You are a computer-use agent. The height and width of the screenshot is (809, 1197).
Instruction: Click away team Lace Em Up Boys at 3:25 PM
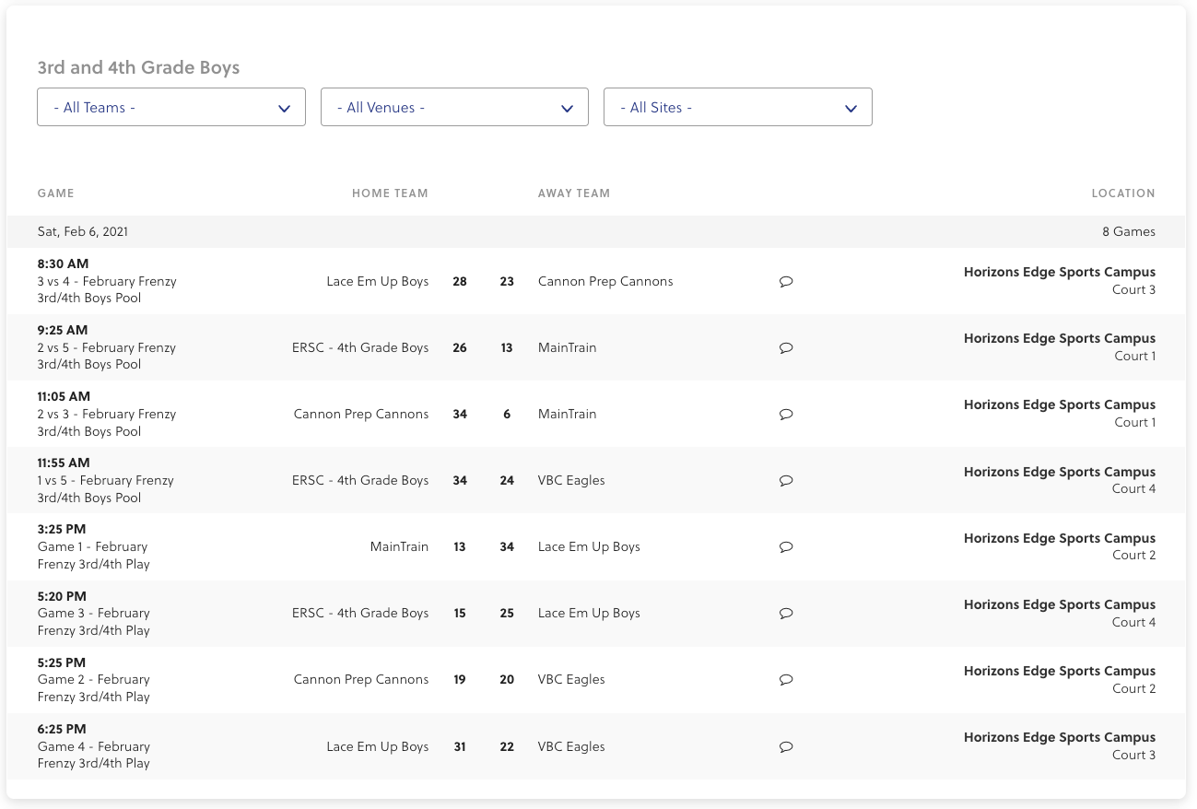589,546
